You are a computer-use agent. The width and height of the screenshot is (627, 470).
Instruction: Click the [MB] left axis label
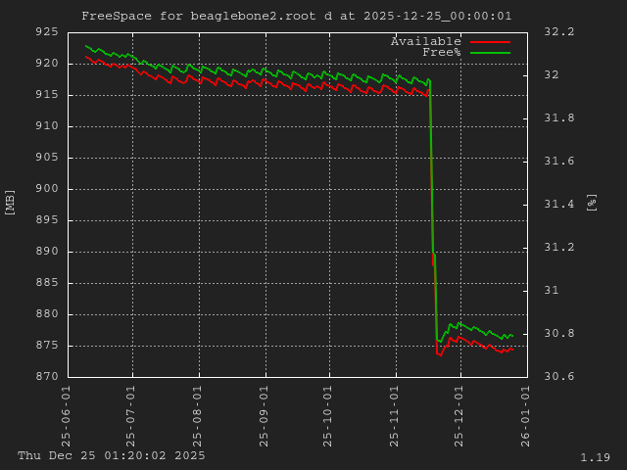pos(11,203)
